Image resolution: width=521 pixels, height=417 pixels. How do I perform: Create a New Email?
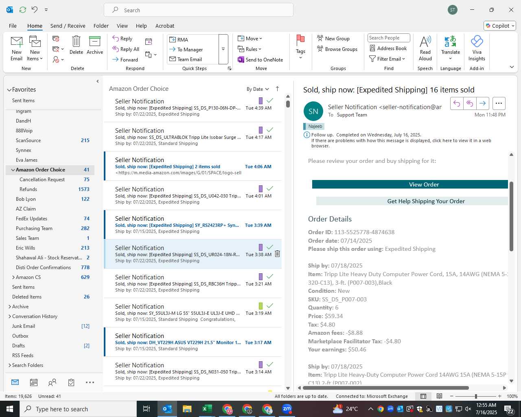(x=17, y=49)
